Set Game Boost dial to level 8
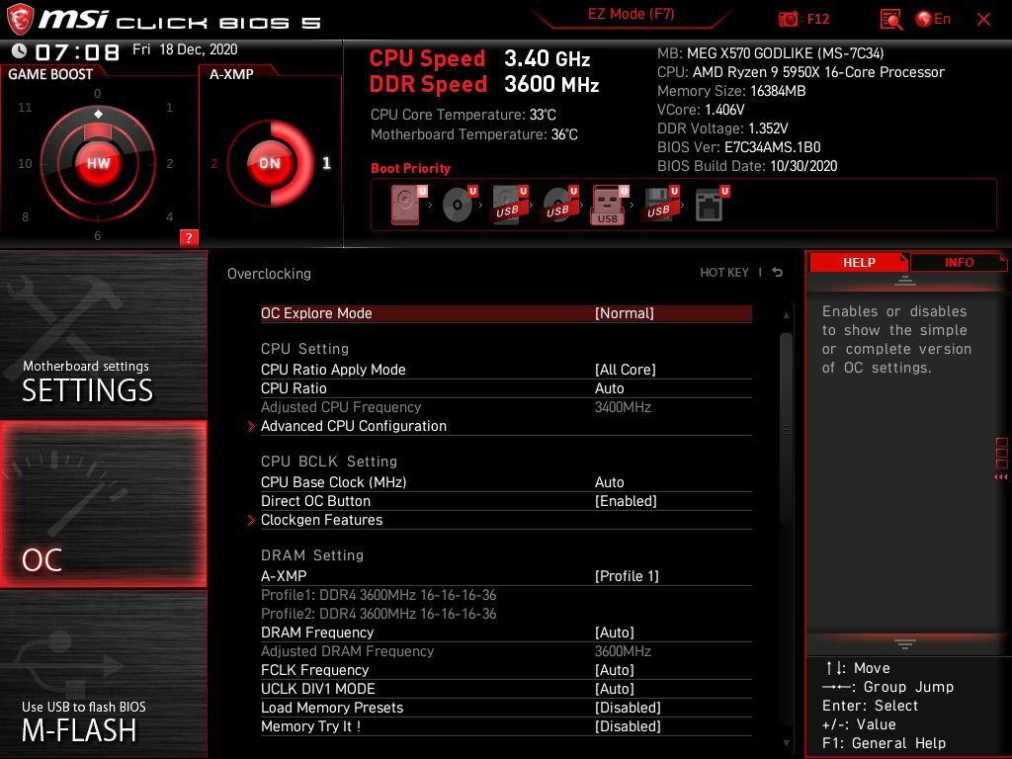This screenshot has height=759, width=1012. (x=25, y=216)
